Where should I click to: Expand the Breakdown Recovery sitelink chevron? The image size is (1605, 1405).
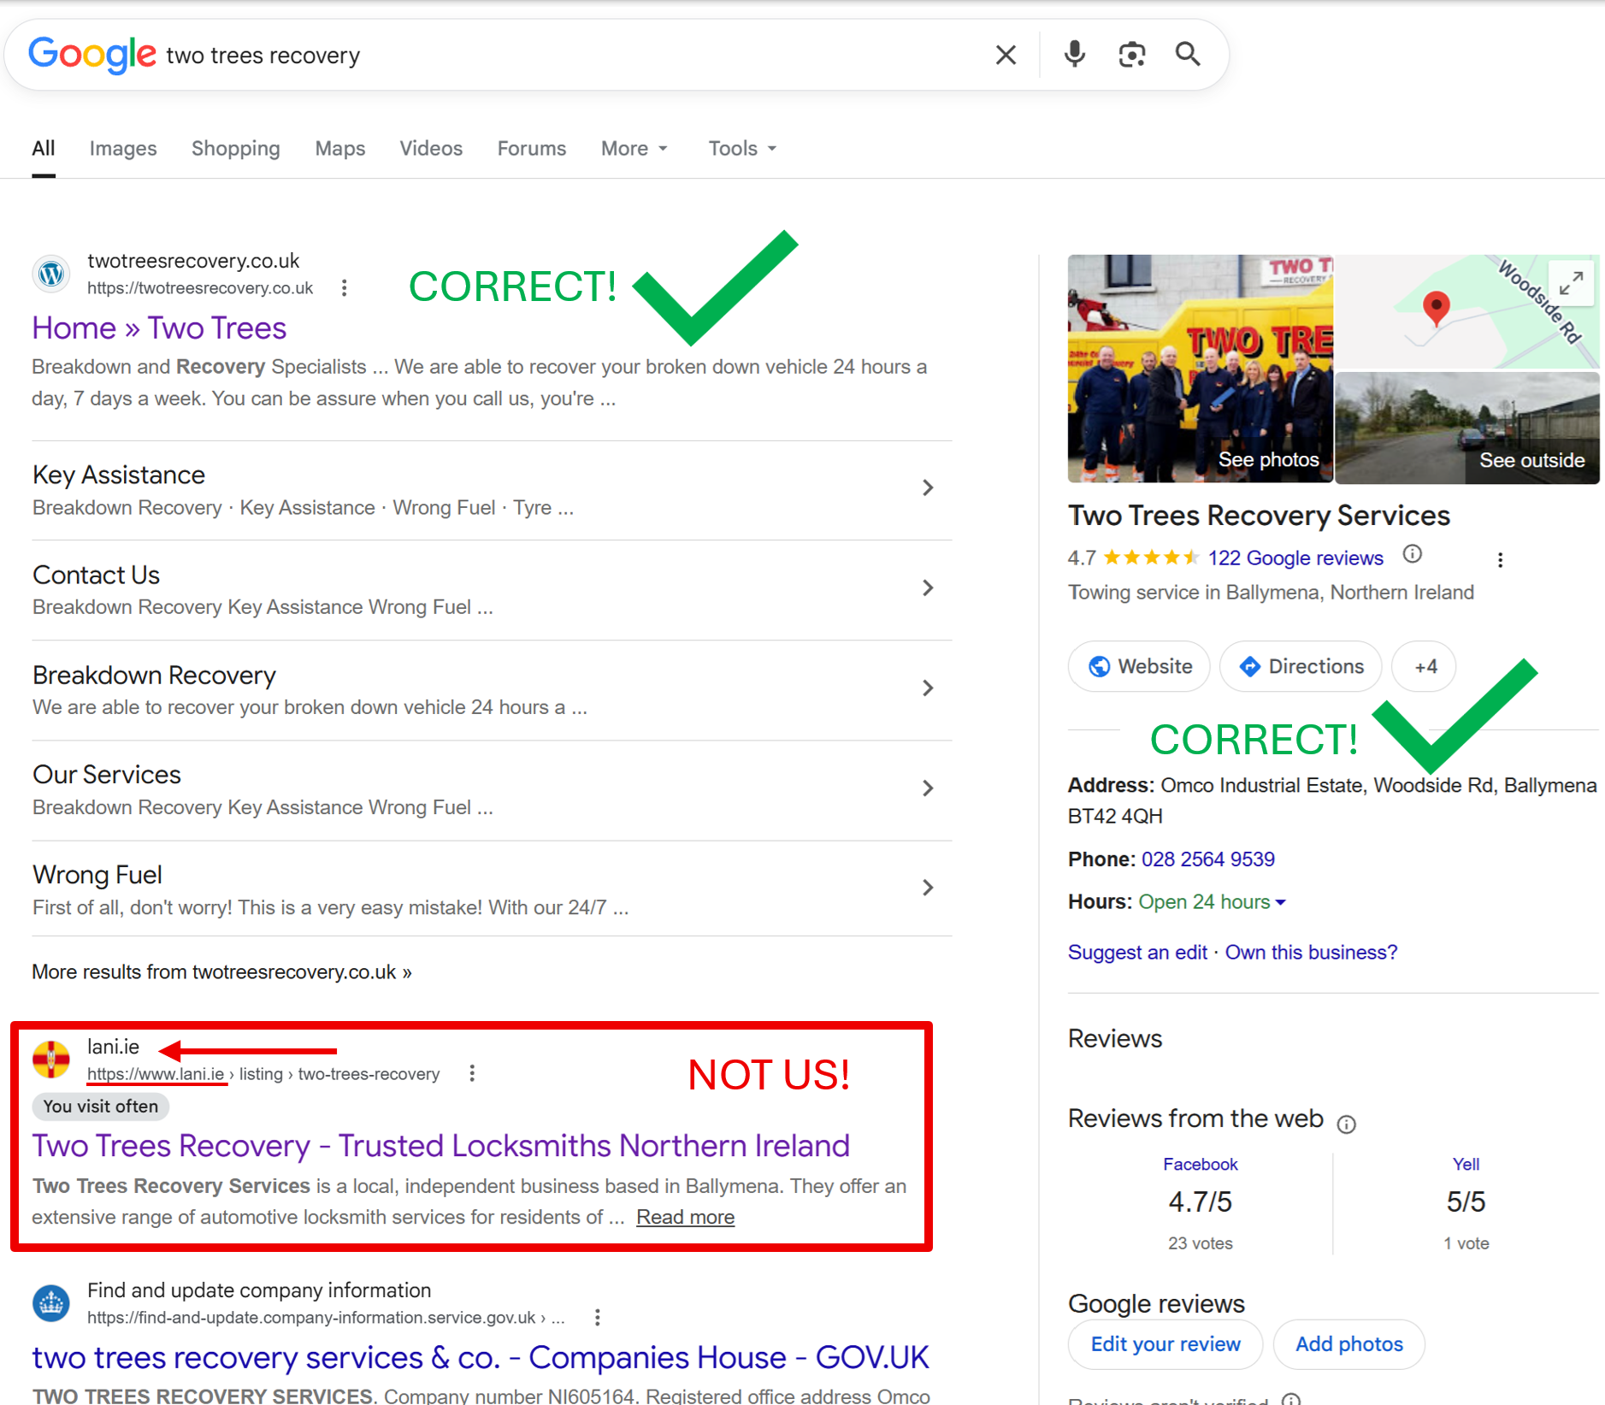pyautogui.click(x=928, y=688)
